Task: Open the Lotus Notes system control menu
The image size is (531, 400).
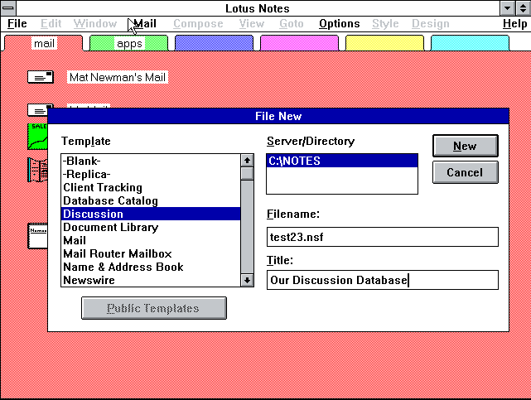Action: [x=8, y=8]
